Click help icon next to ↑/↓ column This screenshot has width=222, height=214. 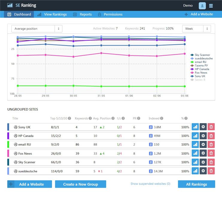(x=123, y=118)
